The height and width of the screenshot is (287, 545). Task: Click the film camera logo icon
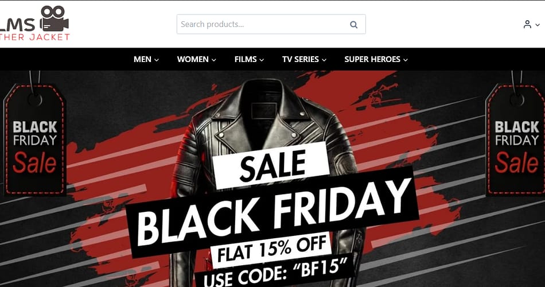(54, 19)
